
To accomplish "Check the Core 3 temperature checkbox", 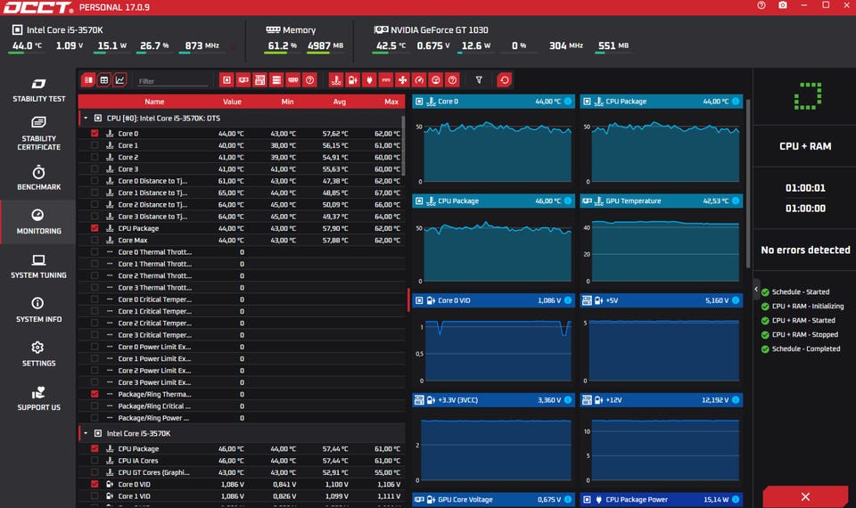I will [x=95, y=169].
